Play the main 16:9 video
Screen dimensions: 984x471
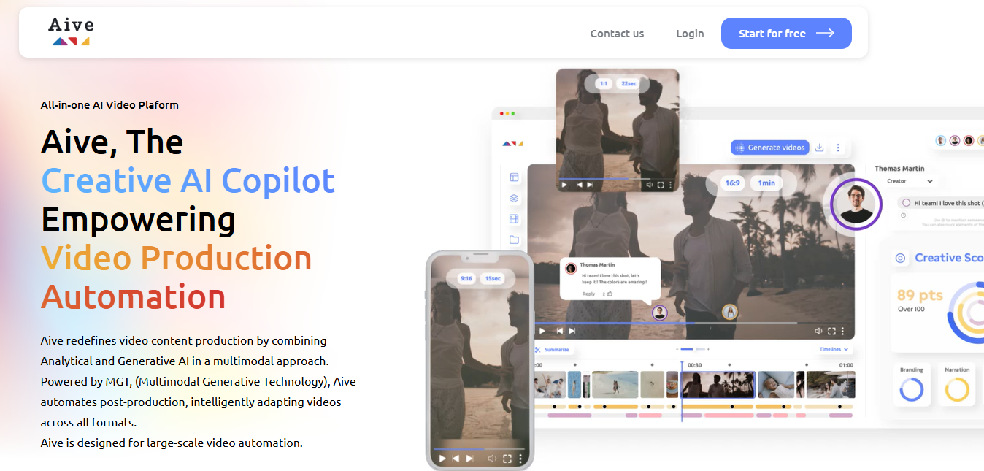click(542, 331)
